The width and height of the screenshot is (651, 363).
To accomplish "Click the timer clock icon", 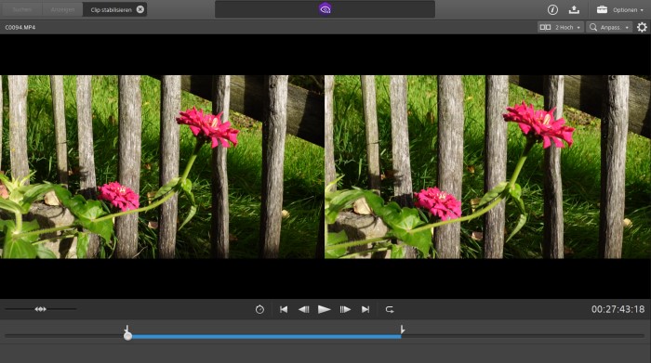I will (x=259, y=309).
